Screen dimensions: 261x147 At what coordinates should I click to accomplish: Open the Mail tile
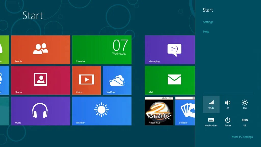[x=170, y=80]
